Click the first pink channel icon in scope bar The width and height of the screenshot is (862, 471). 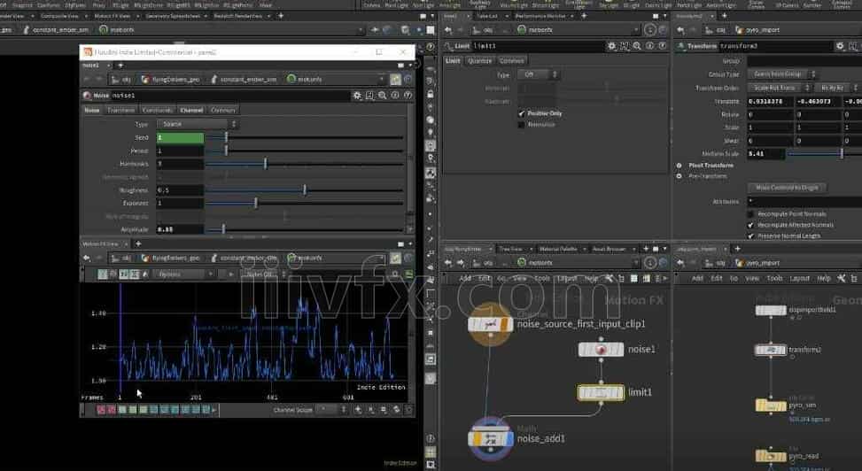101,409
